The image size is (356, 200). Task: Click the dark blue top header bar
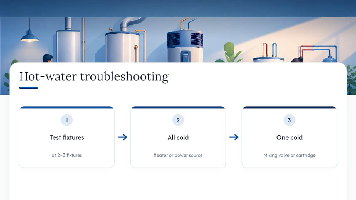178,9
